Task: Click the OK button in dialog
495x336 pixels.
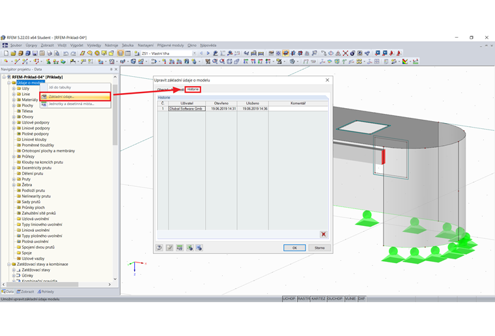Action: coord(294,247)
